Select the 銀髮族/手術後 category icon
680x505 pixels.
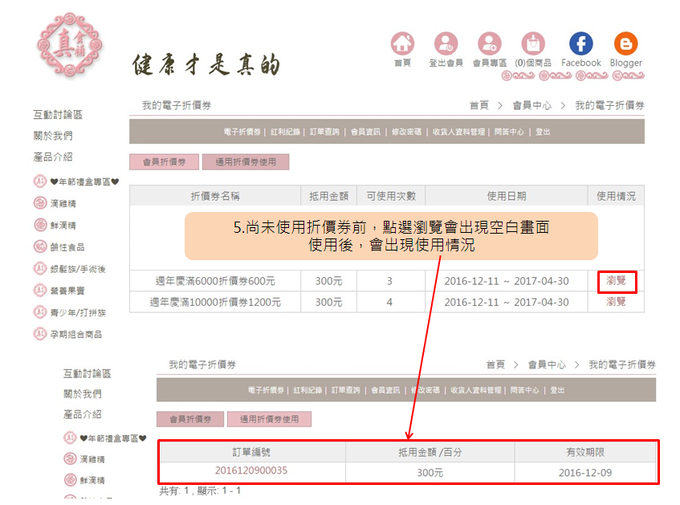40,268
